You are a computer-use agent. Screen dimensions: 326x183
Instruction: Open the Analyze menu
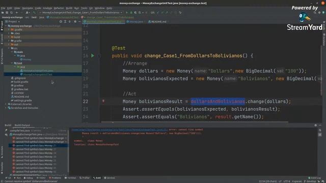tap(47, 8)
